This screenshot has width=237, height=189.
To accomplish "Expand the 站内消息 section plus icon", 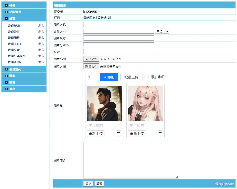I will pos(6,12).
